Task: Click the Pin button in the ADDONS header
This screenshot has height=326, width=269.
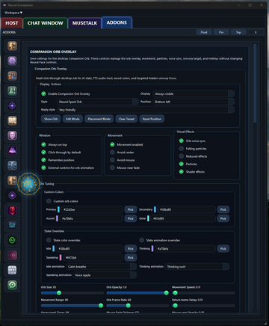Action: click(221, 32)
